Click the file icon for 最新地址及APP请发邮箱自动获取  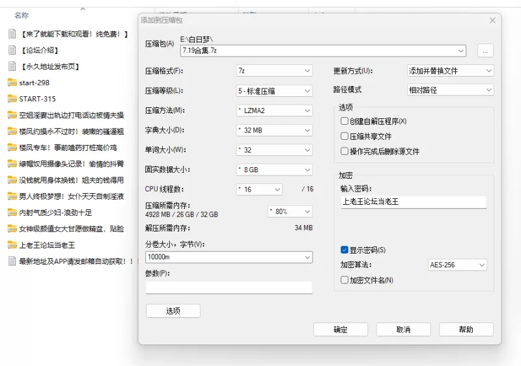12,261
